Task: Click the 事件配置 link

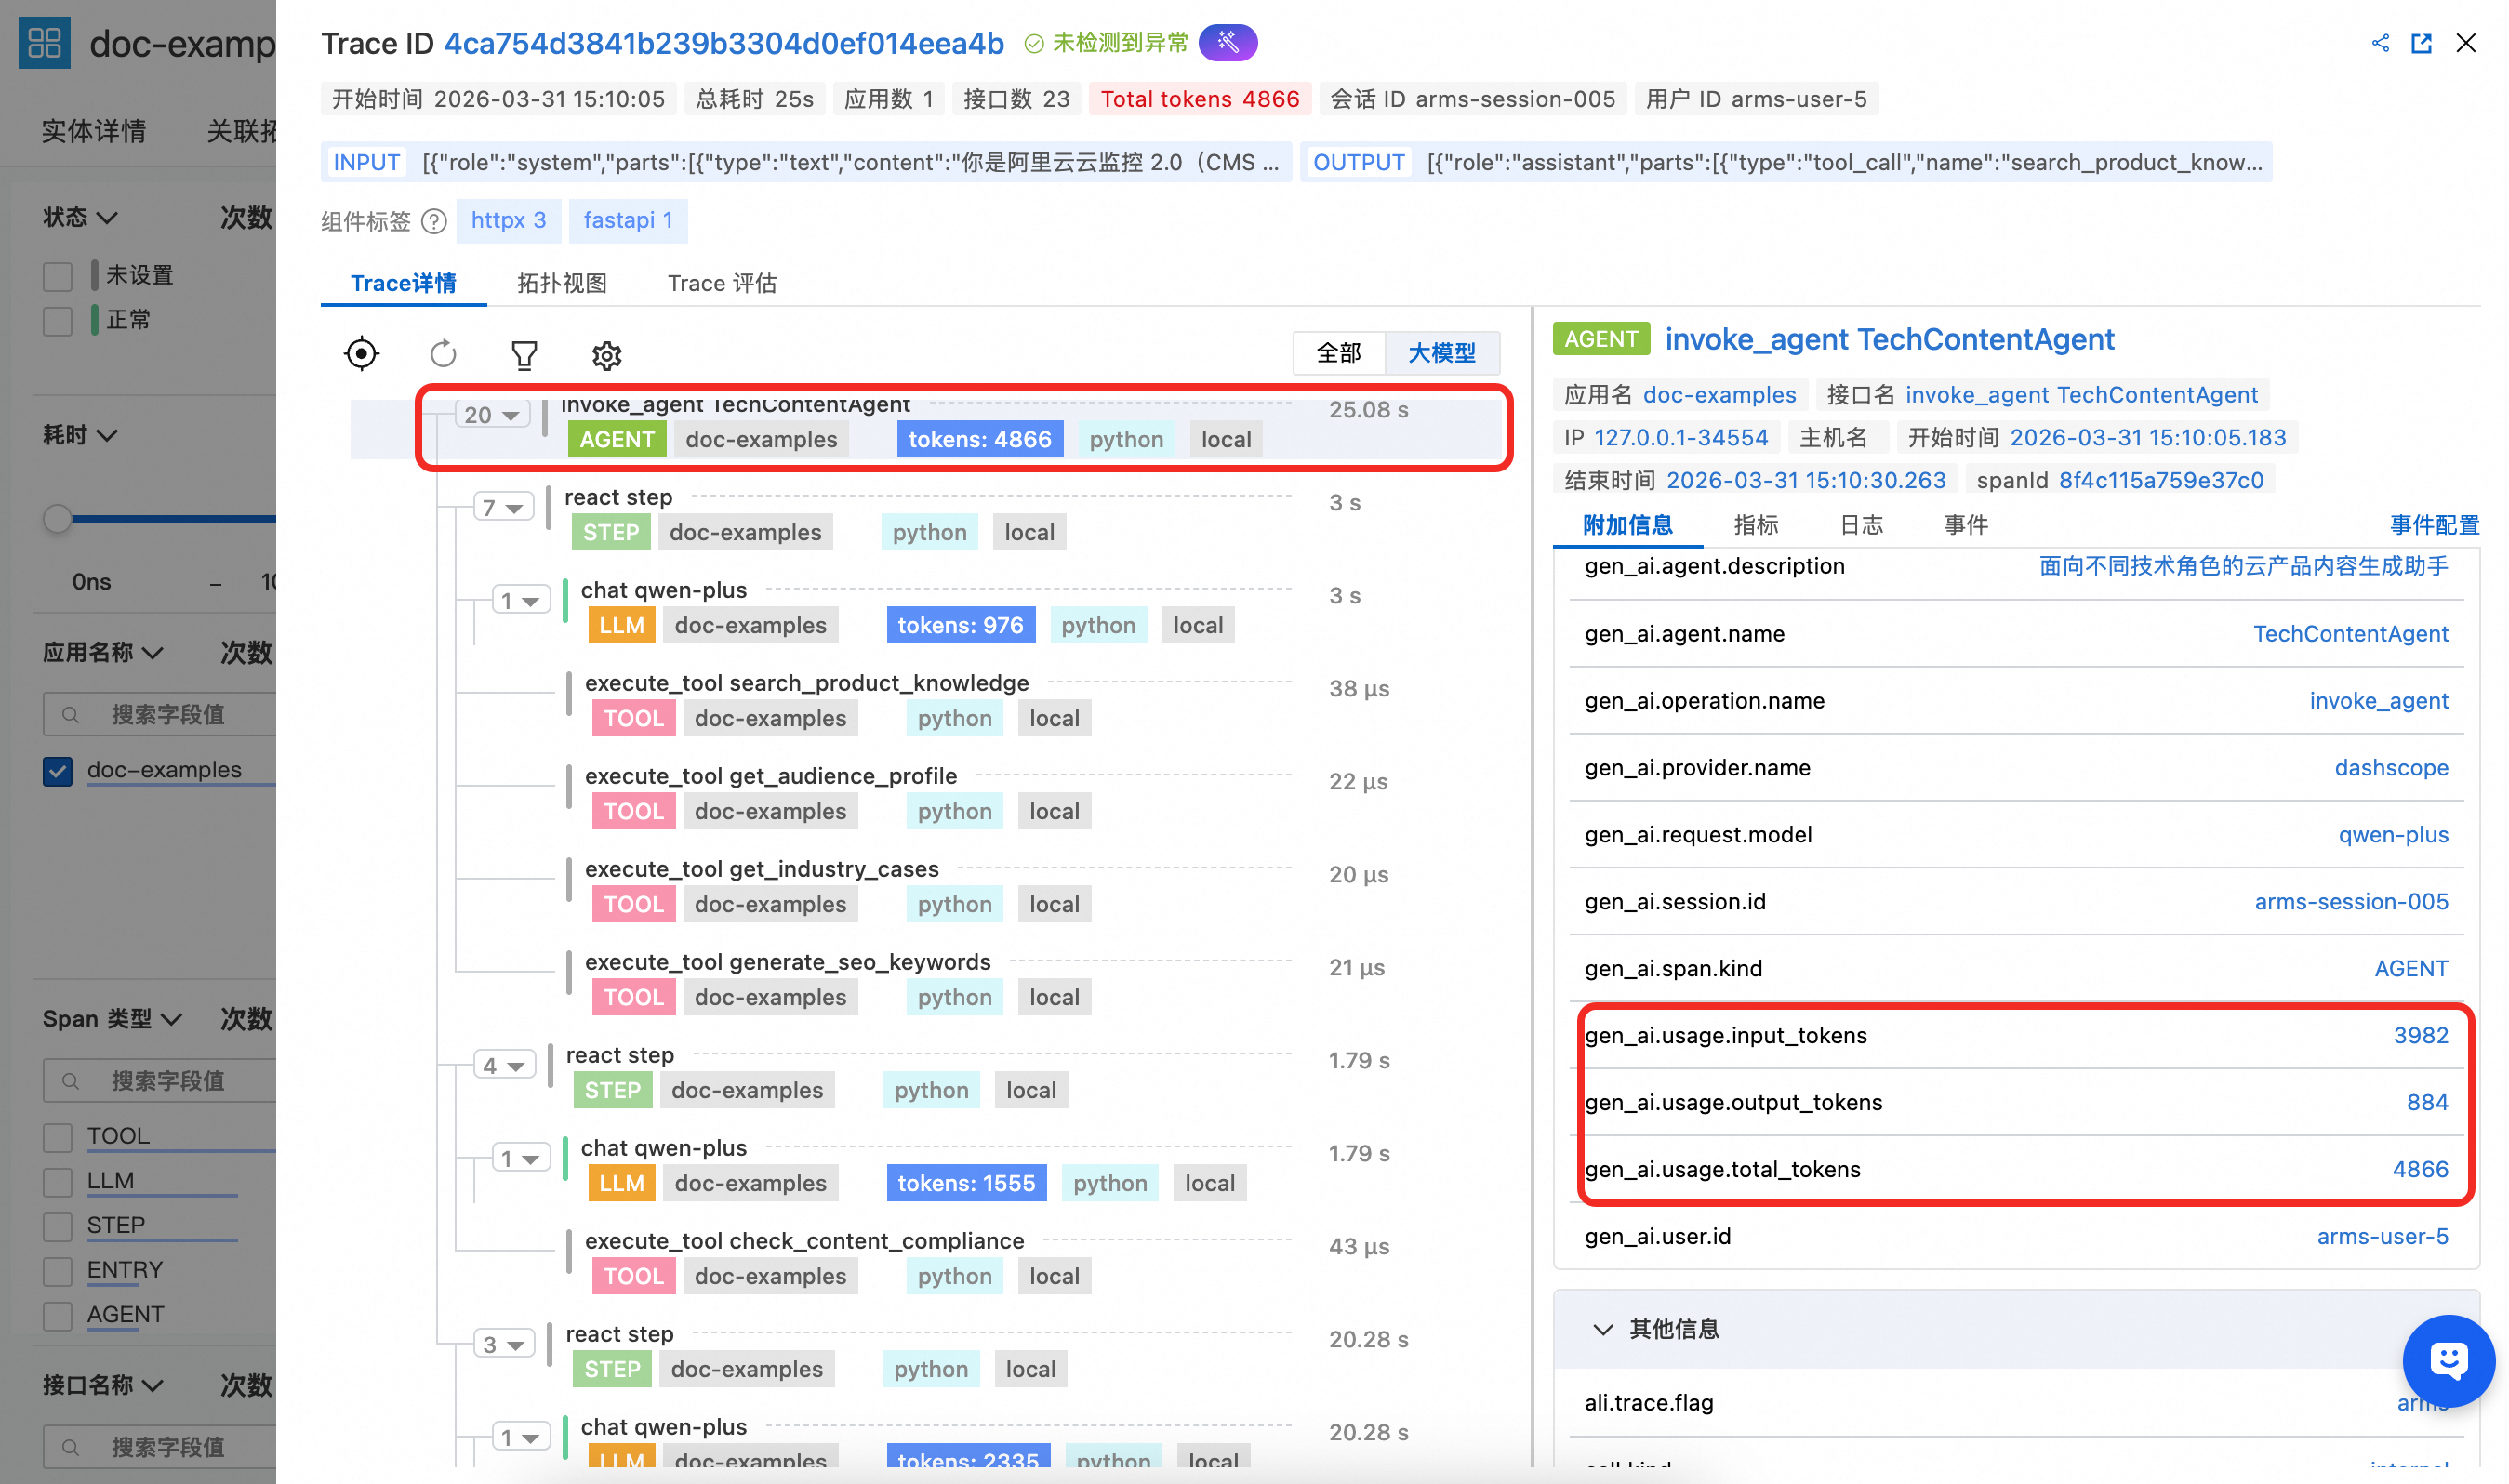Action: [2433, 525]
